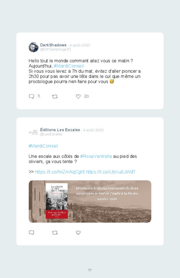Like the DarkShadows tweet with the heart icon
The width and height of the screenshot is (180, 278).
click(x=78, y=96)
